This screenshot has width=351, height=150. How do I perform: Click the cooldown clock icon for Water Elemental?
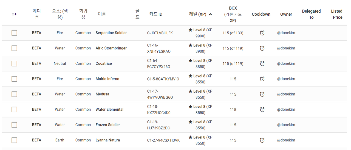click(262, 110)
